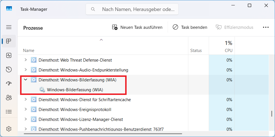This screenshot has width=275, height=137.
Task: Expand Pushbenachrichtigungs-Benutzerdienst row
Action: [x=26, y=129]
